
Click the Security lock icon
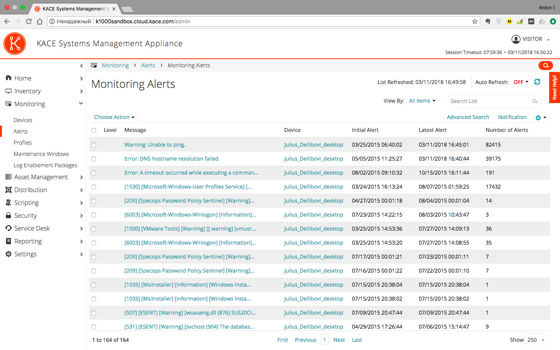[x=9, y=215]
